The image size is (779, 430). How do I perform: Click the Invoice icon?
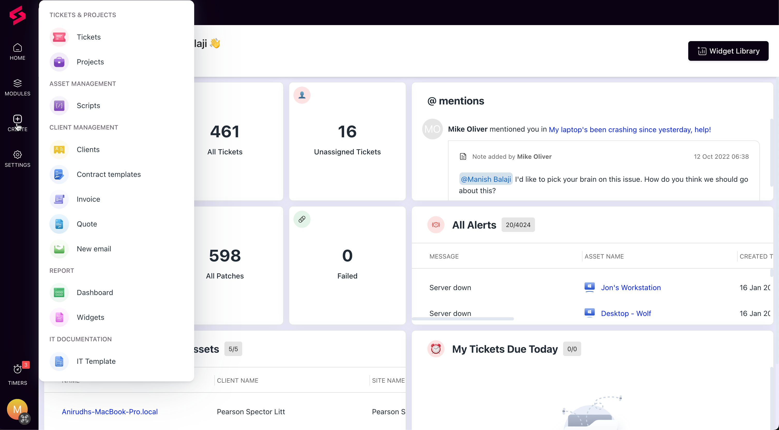tap(59, 199)
